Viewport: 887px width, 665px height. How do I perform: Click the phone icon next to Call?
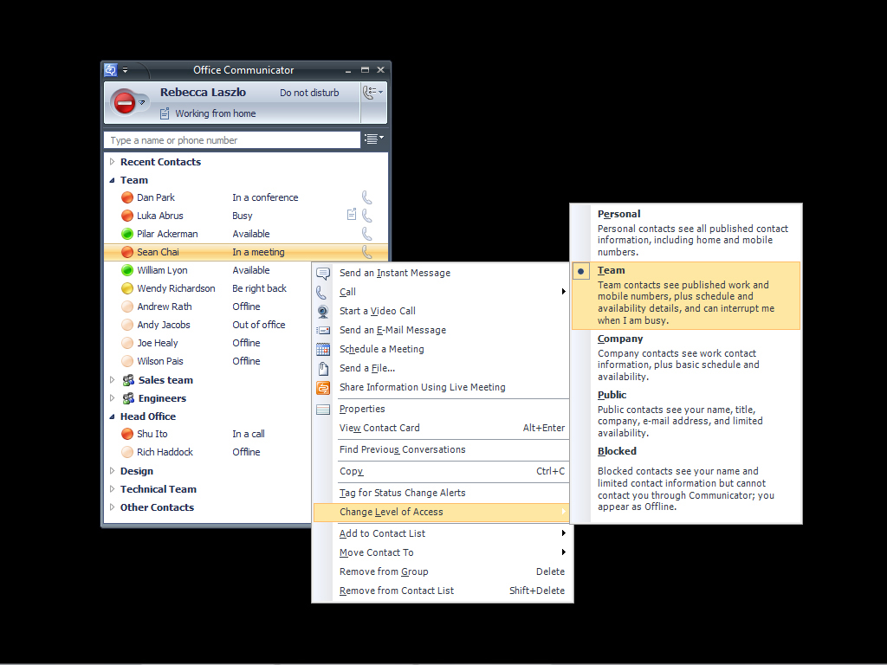pyautogui.click(x=321, y=293)
